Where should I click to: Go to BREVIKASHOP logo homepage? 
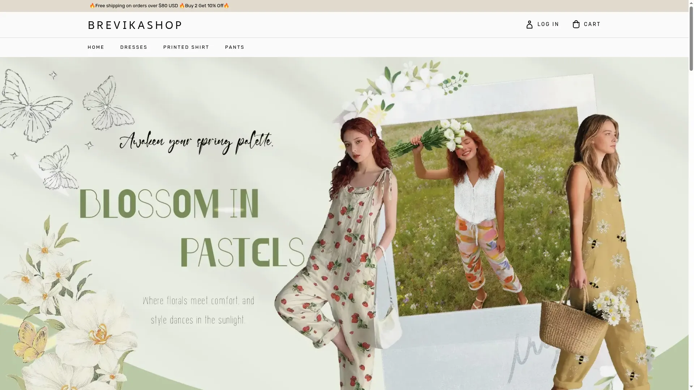point(135,25)
